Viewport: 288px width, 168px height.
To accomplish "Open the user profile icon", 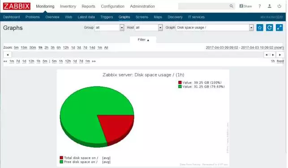I will (x=269, y=6).
